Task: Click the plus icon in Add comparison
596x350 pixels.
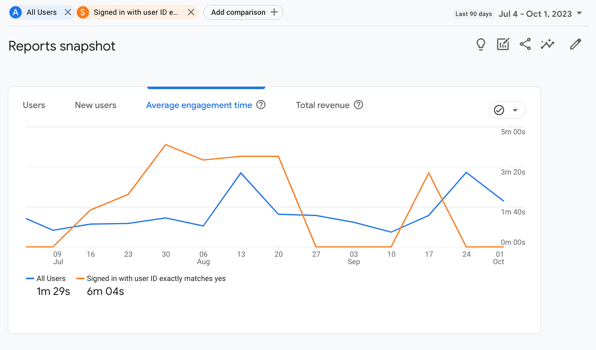Action: pyautogui.click(x=274, y=12)
